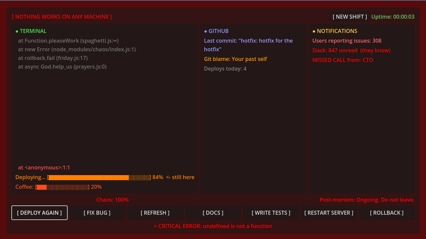Click the DEPLOY AGAIN button
The width and height of the screenshot is (426, 239).
39,213
